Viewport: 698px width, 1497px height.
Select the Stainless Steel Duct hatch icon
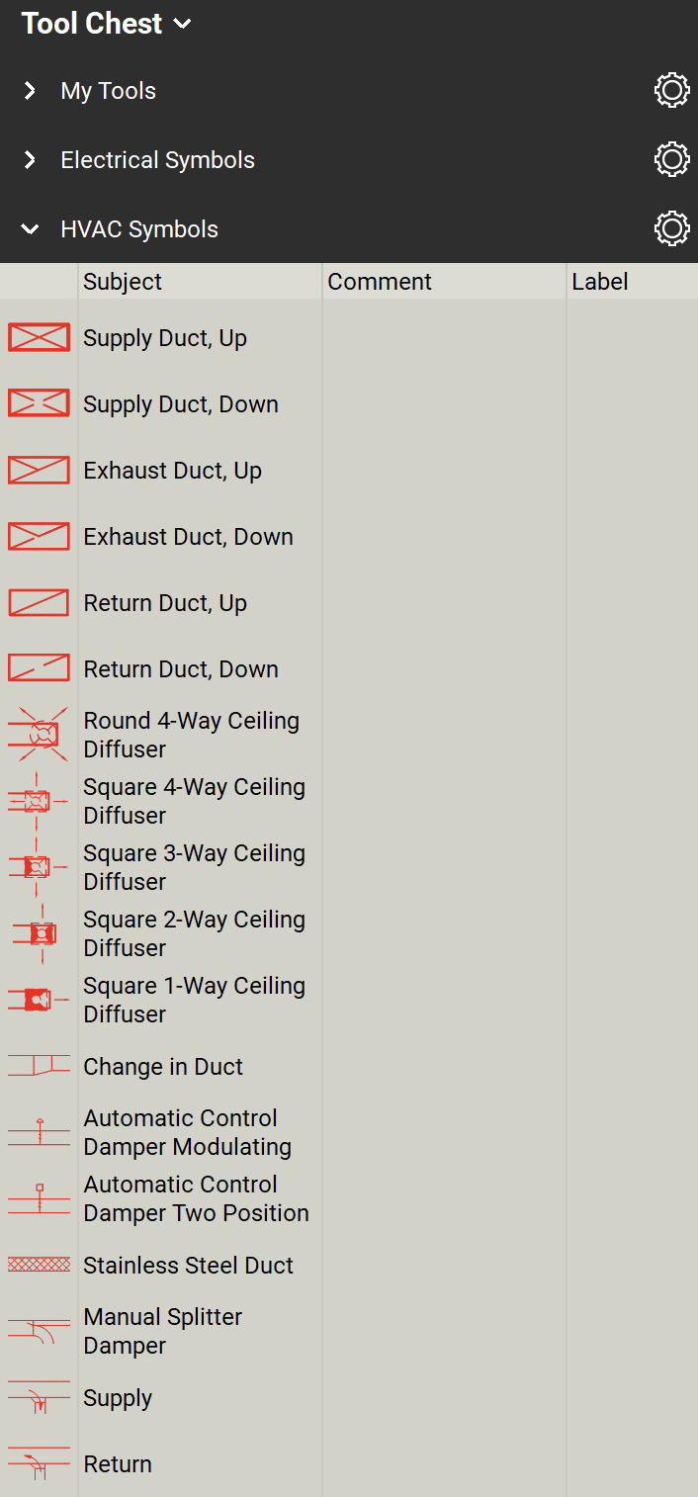[39, 1265]
